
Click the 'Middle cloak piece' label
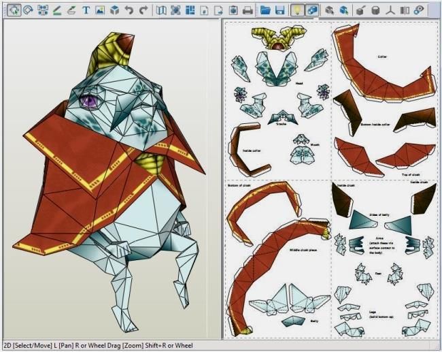[x=303, y=250]
